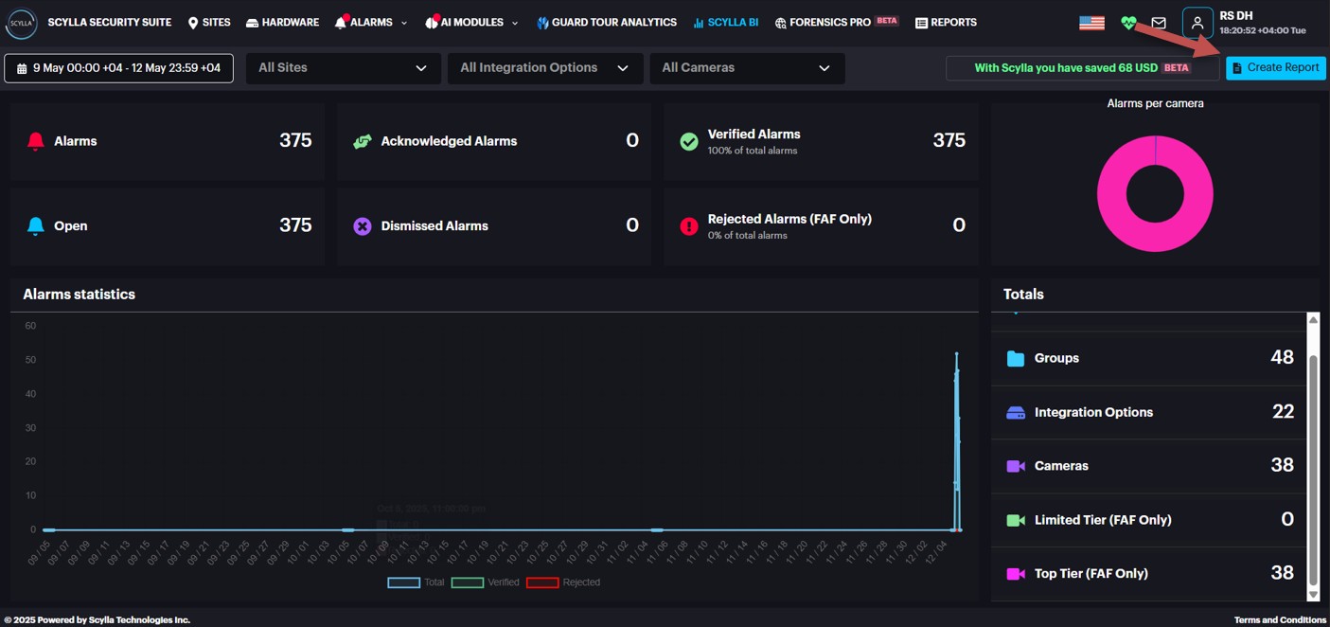The image size is (1330, 627).
Task: Click the red Alarms bell icon
Action: pyautogui.click(x=36, y=141)
